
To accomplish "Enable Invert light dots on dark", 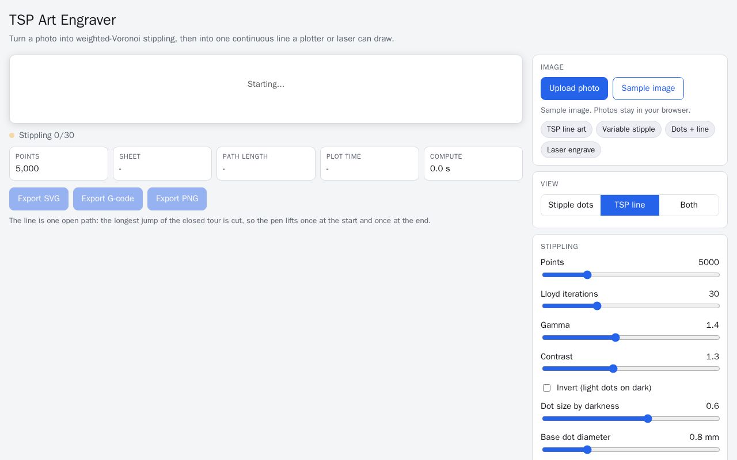I will (546, 388).
